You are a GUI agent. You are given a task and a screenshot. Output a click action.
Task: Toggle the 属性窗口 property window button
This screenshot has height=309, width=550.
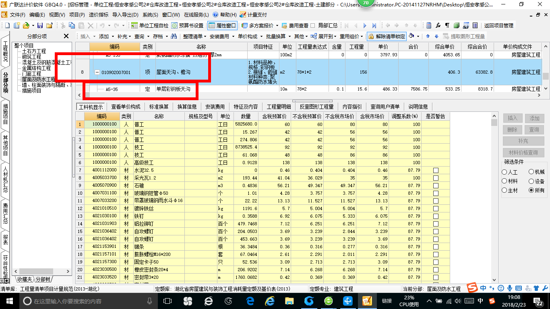[x=223, y=25]
